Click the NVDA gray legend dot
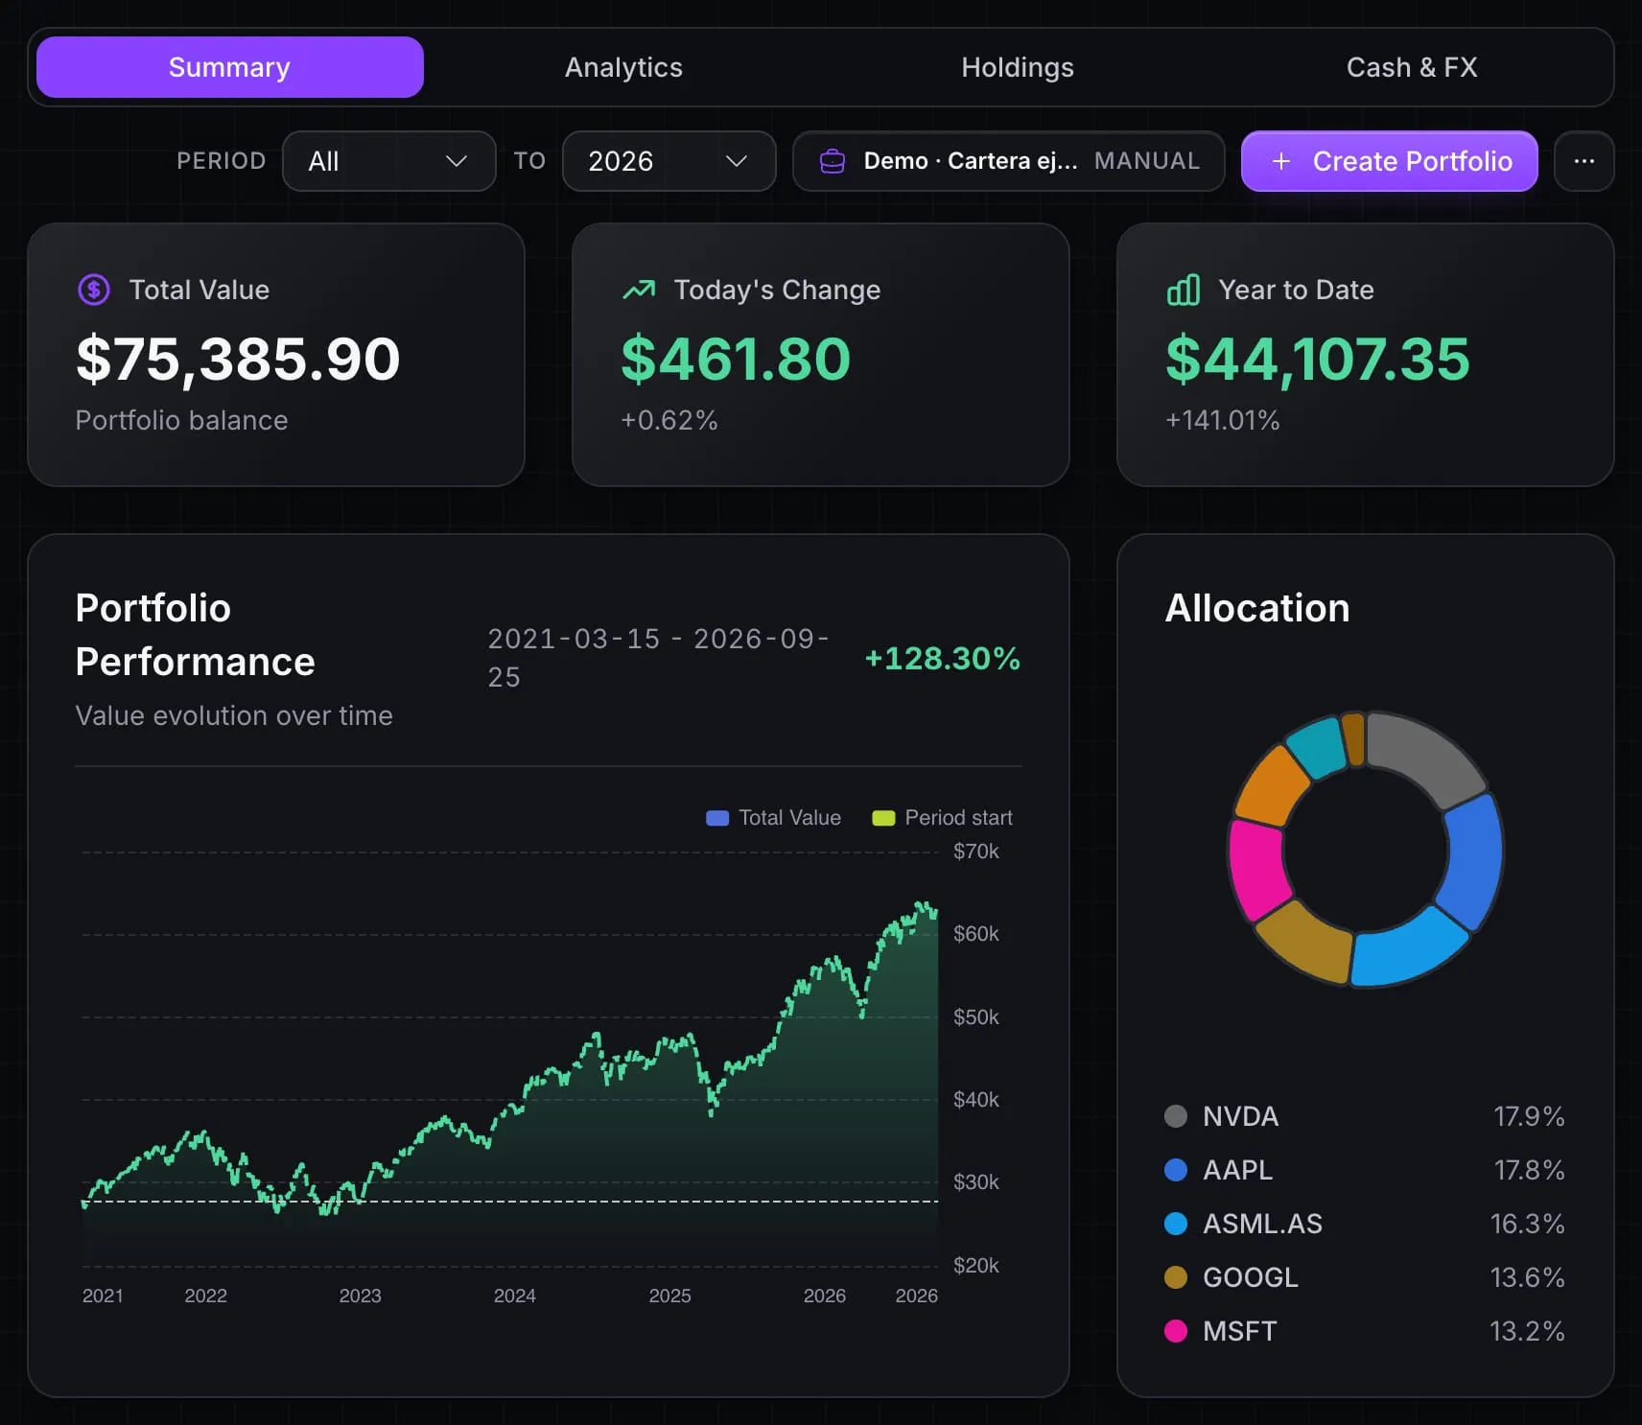The width and height of the screenshot is (1642, 1425). tap(1176, 1116)
